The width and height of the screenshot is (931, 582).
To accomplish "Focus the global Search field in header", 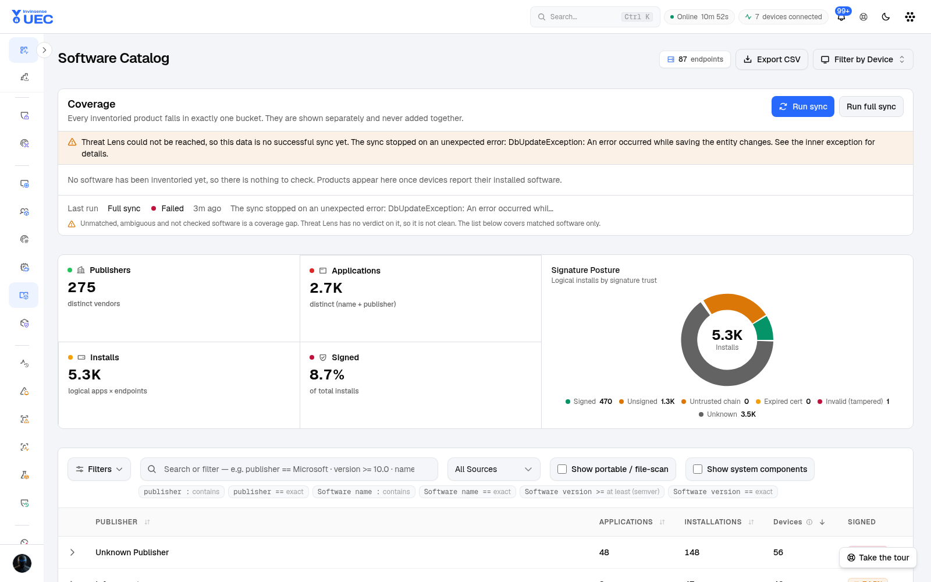I will click(x=595, y=17).
